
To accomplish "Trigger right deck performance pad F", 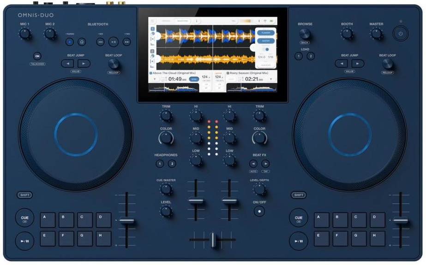I will click(340, 238).
